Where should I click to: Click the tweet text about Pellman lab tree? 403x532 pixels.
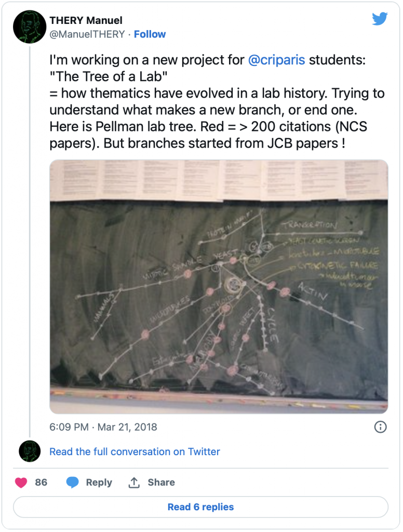pyautogui.click(x=217, y=101)
